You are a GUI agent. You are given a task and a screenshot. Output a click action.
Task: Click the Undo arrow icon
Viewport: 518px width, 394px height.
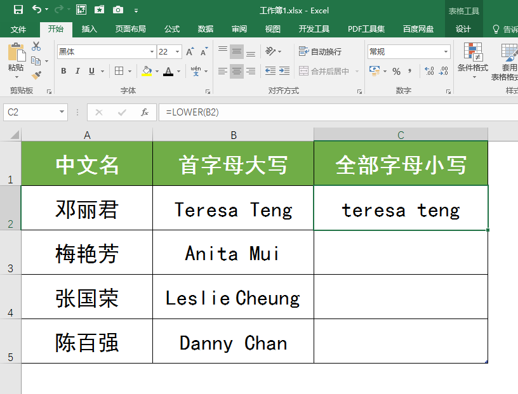tap(37, 10)
